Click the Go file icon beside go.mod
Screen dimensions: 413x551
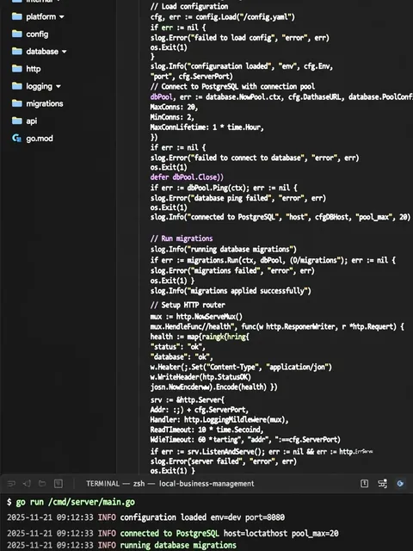point(17,138)
